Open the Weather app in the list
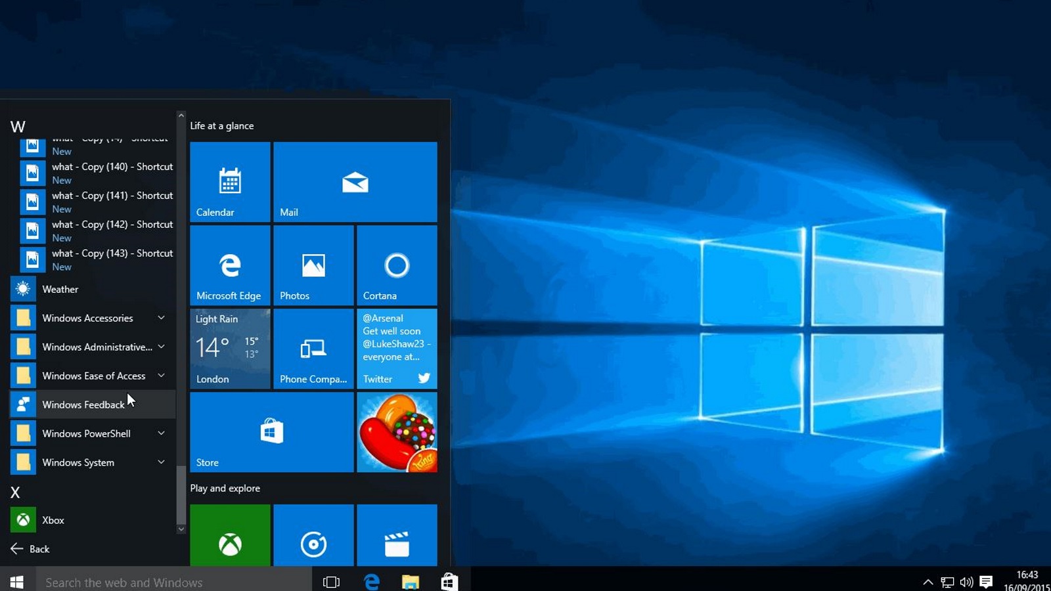The height and width of the screenshot is (591, 1051). [93, 289]
